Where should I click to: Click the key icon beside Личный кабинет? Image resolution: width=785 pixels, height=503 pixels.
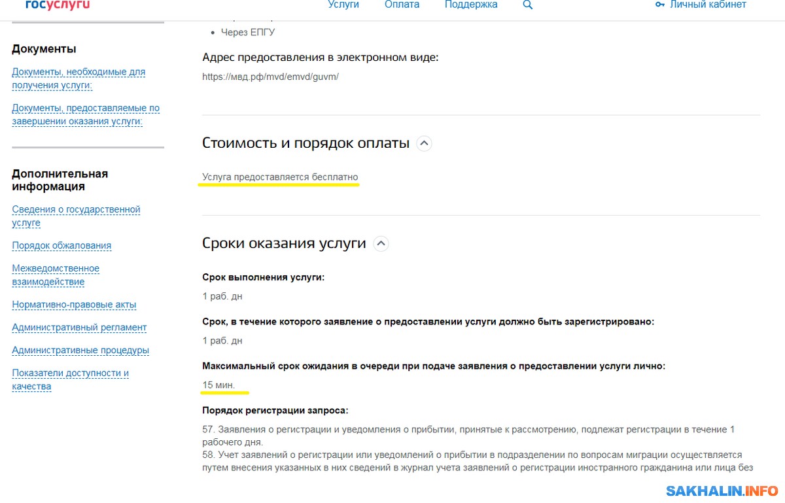tap(659, 5)
